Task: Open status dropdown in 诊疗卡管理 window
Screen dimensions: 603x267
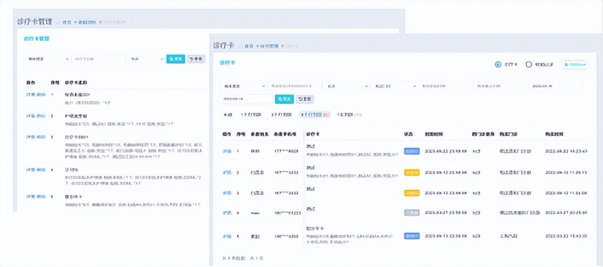Action: pyautogui.click(x=146, y=59)
